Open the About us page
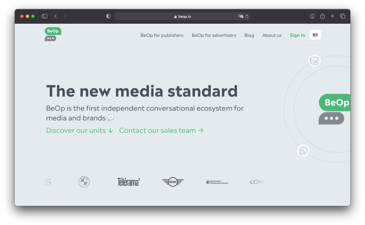Viewport: 365px width, 225px height. 272,35
